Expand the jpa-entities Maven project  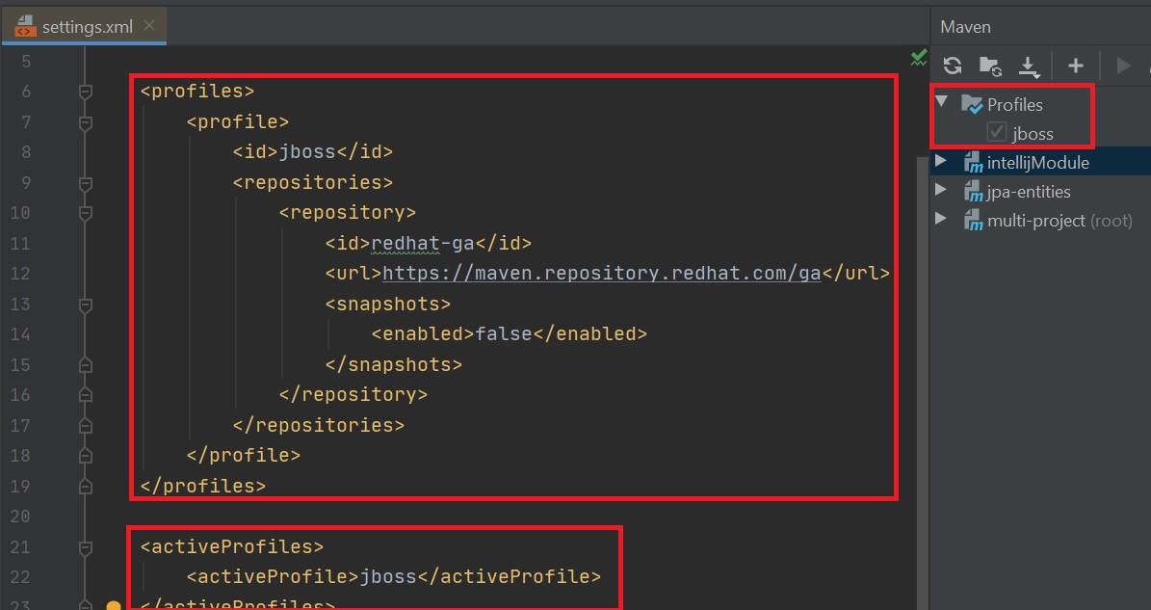click(941, 191)
